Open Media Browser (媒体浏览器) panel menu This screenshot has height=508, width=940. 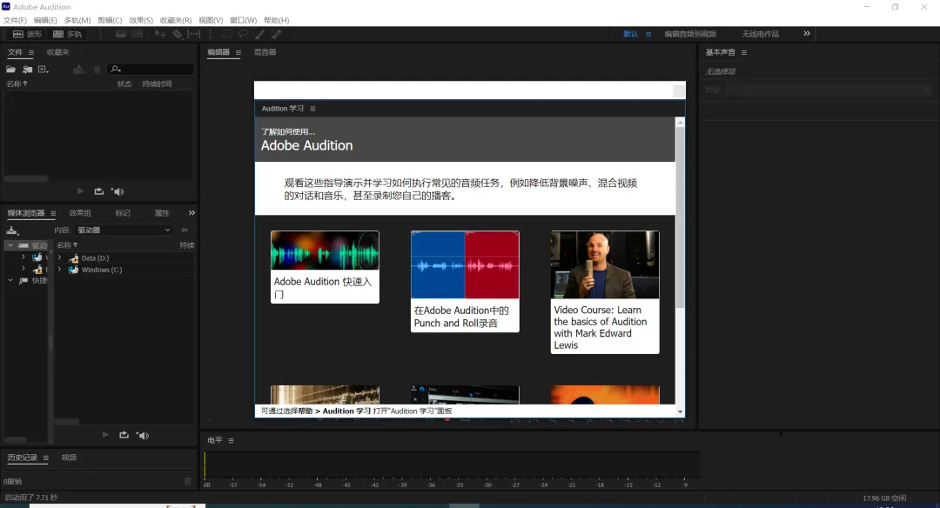pos(53,213)
